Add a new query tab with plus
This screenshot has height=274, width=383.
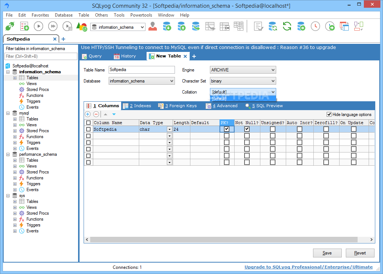[194, 56]
